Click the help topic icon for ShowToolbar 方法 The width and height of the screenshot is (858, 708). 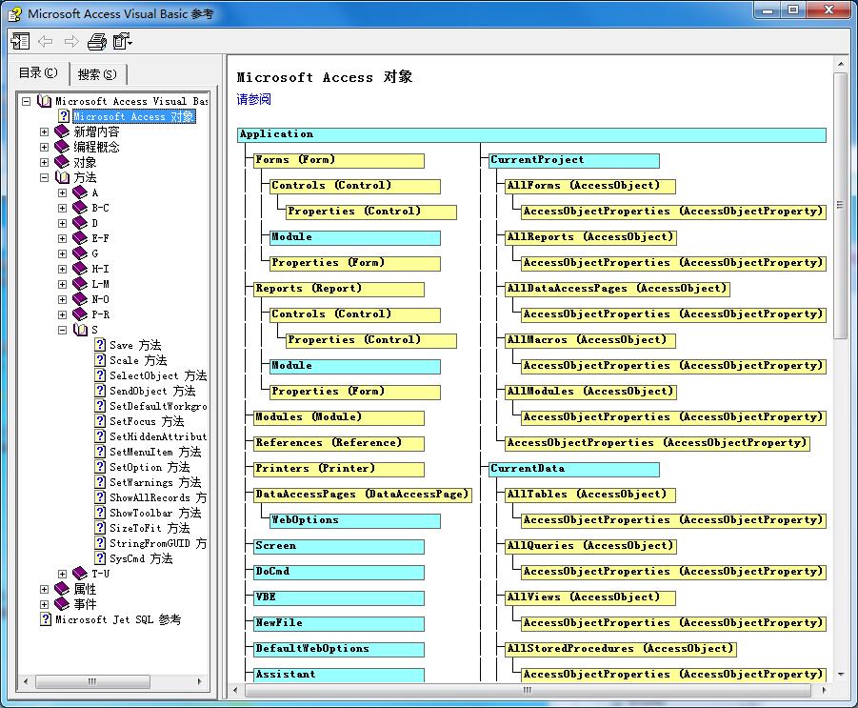click(x=100, y=513)
